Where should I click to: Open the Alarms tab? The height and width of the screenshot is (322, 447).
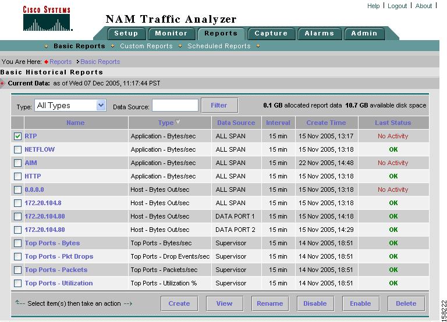click(x=320, y=33)
